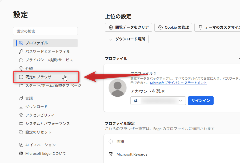This screenshot has width=240, height=163.
Task: Open the Microsoft プライバシー ステートメント link
Action: click(x=178, y=83)
